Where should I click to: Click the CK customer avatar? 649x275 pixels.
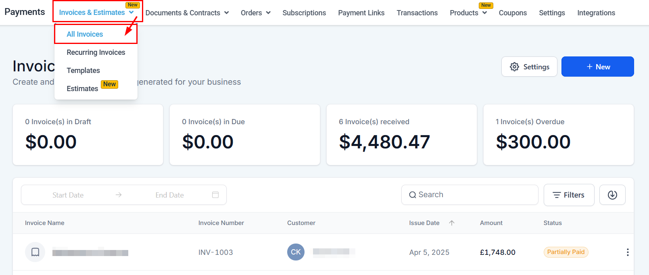[296, 252]
